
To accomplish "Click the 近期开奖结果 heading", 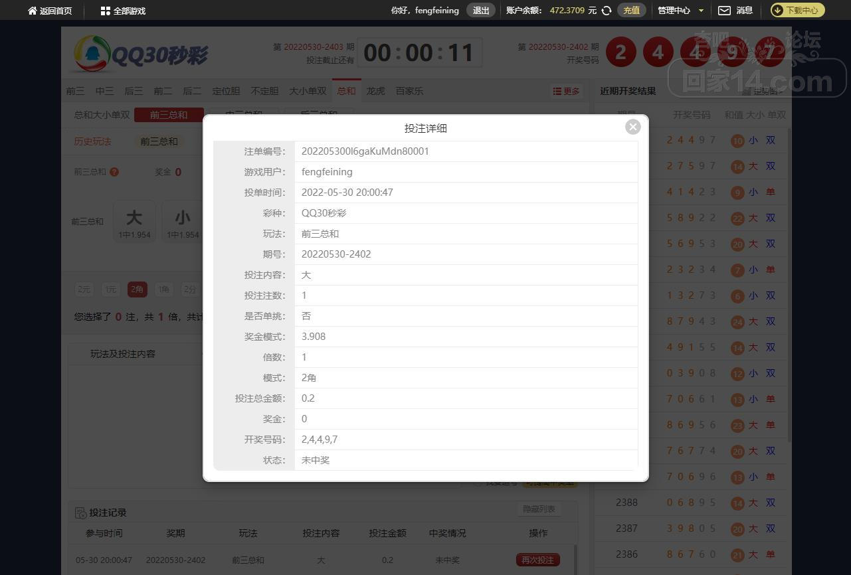I will click(x=628, y=91).
